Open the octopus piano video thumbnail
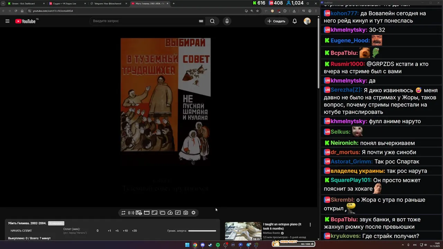Screen dimensions: 443x249 pos(243,231)
